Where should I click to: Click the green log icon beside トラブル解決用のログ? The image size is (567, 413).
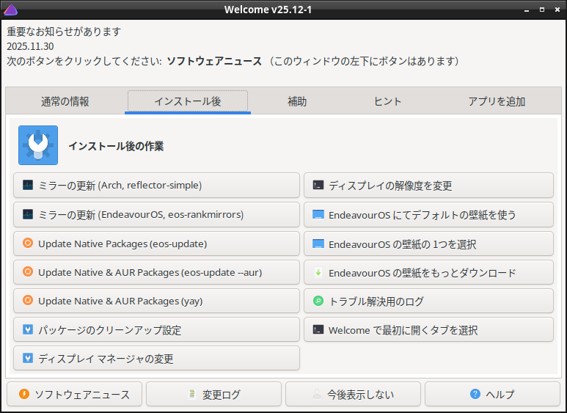[x=318, y=301]
